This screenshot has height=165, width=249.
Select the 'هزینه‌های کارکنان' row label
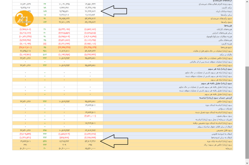tap(224, 29)
